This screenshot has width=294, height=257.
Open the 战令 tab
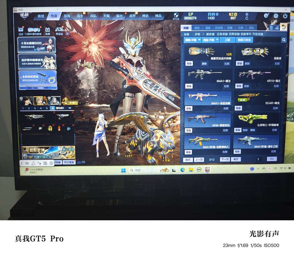click(x=80, y=16)
